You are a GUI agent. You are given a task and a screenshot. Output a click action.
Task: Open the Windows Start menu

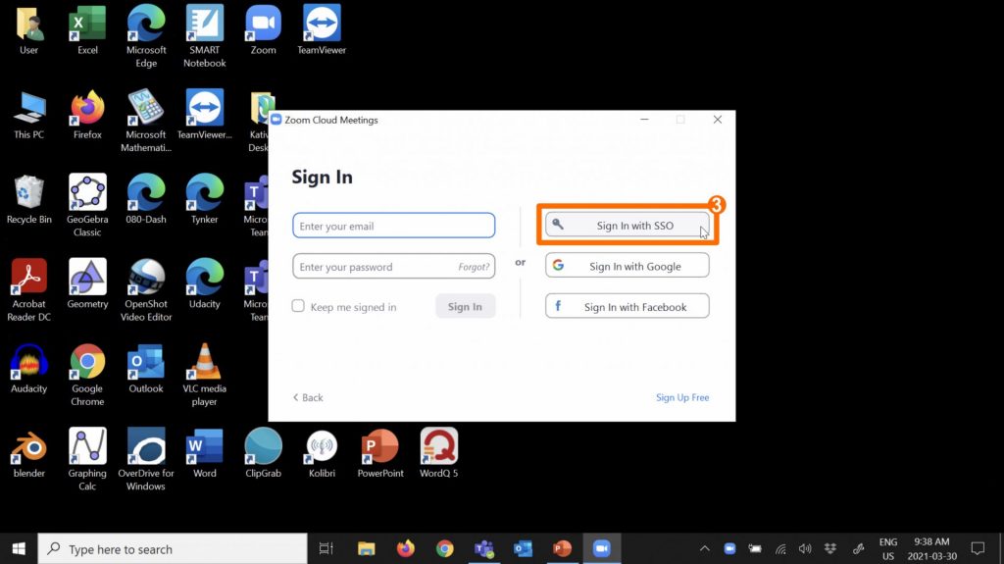(x=19, y=548)
